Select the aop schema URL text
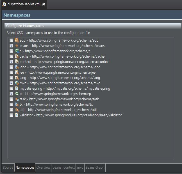The height and width of the screenshot is (174, 182). (x=63, y=40)
